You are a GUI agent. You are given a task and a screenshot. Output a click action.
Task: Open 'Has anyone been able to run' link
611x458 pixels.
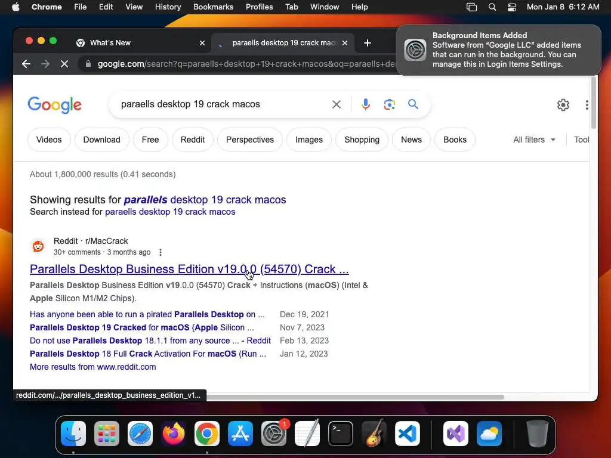(x=147, y=315)
